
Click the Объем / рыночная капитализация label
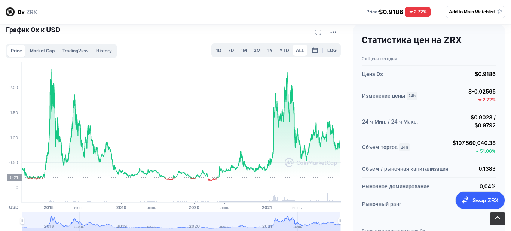point(405,169)
